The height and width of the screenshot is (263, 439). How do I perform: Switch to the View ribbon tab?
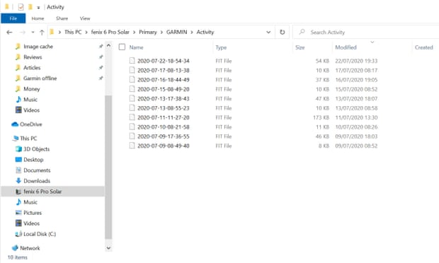(x=85, y=18)
